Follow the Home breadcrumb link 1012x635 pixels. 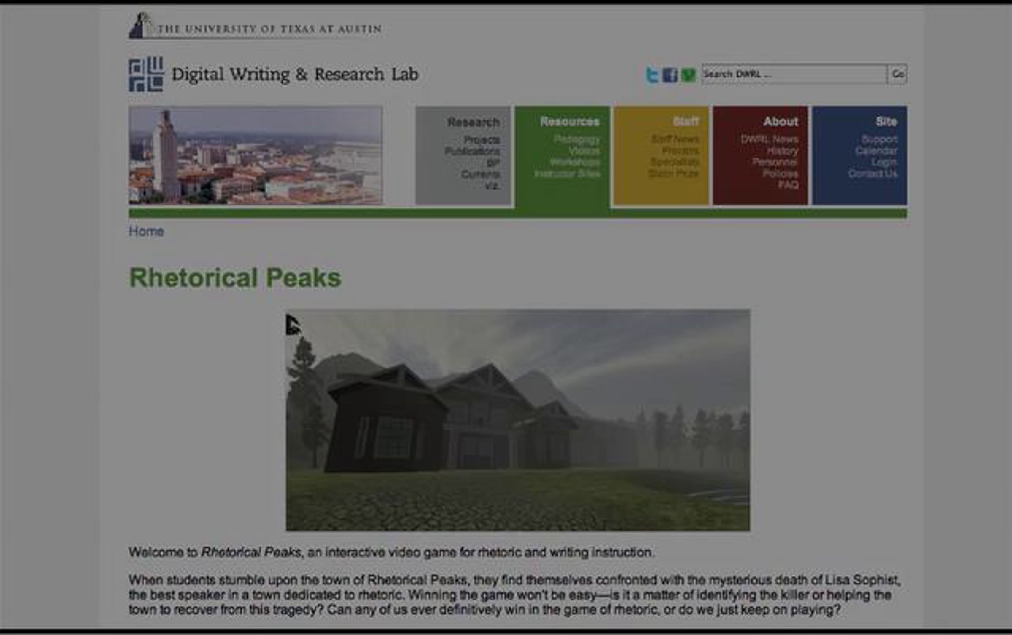pyautogui.click(x=146, y=231)
